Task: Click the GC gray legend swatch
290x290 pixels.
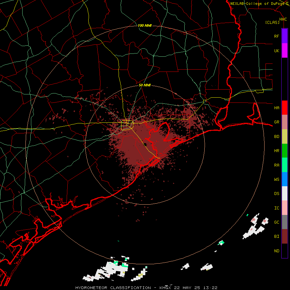Action: coord(285,222)
